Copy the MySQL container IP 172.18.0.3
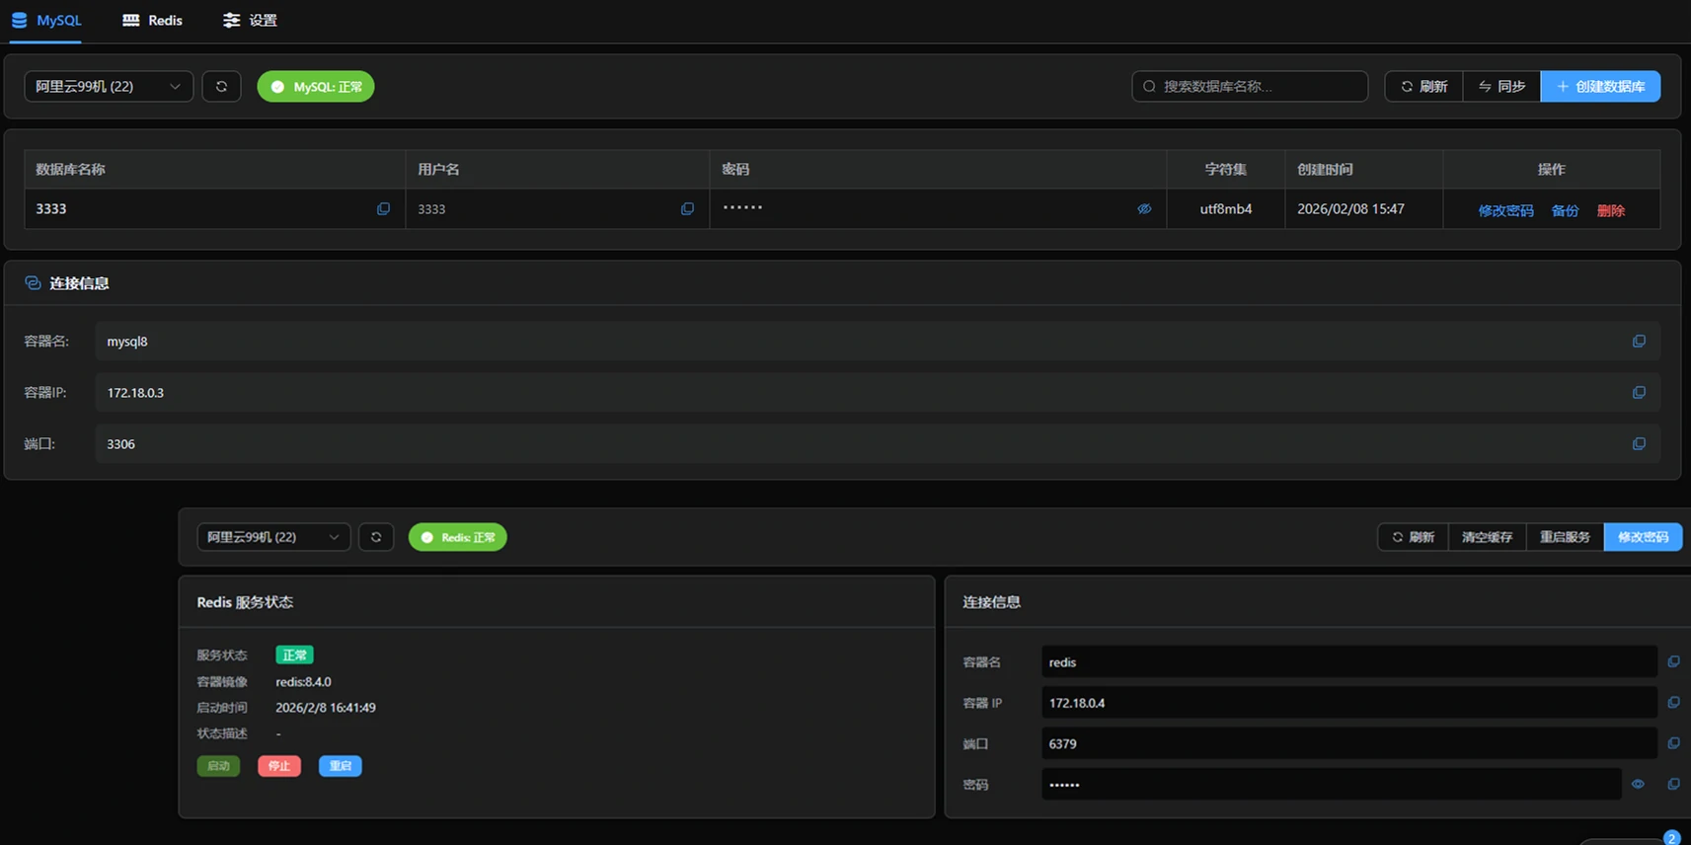Viewport: 1691px width, 845px height. [1639, 393]
